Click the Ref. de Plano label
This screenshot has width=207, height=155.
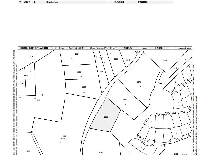[57, 48]
